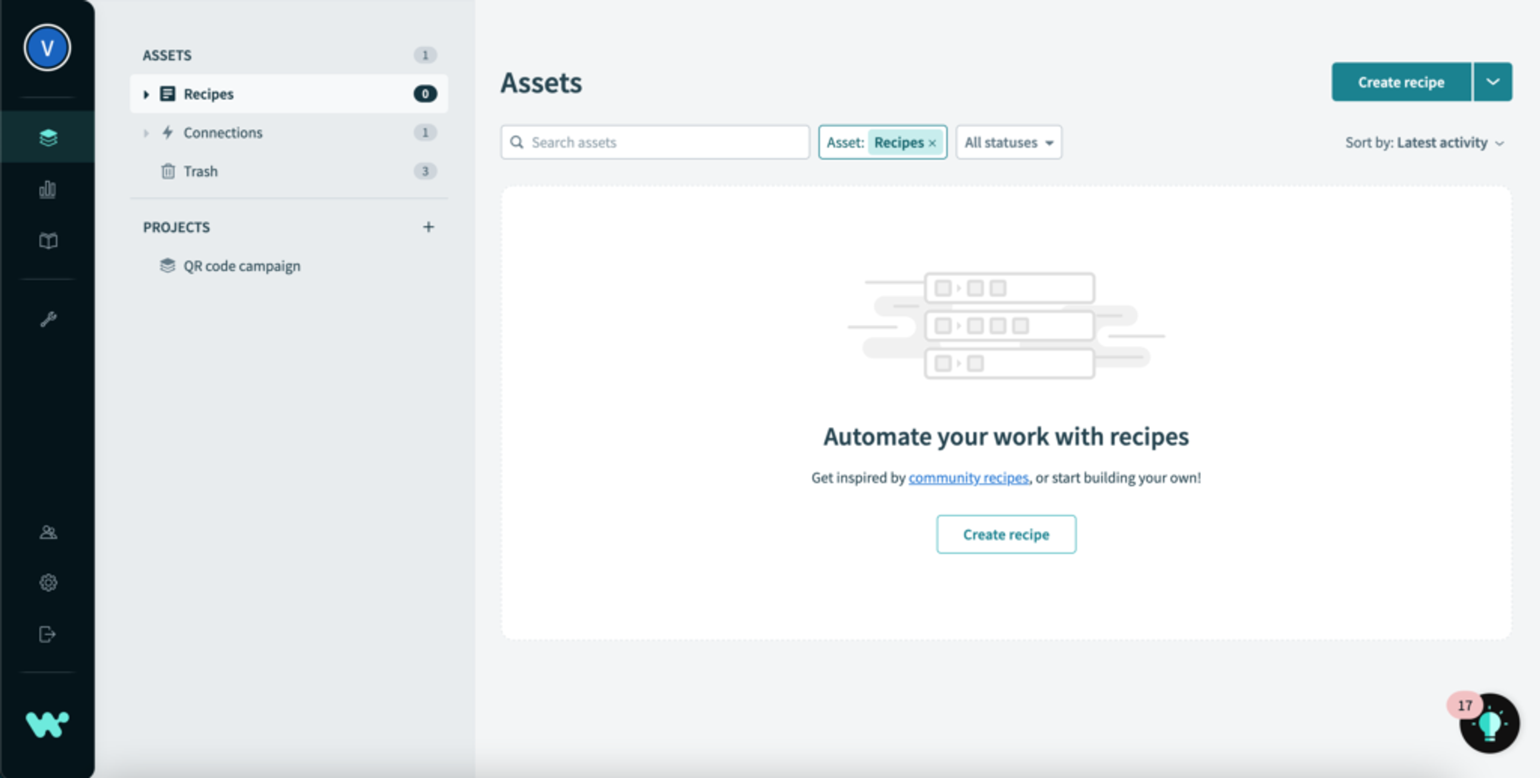
Task: Select Trash in the assets list
Action: 289,171
